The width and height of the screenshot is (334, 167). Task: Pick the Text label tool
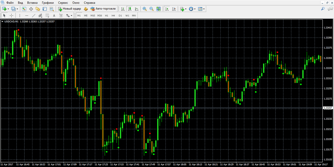pos(54,15)
